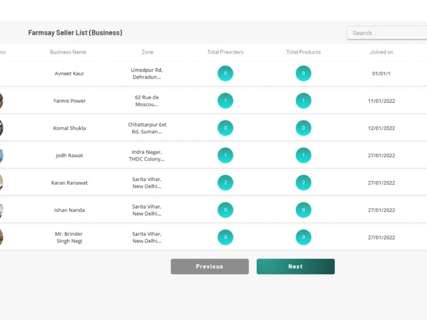Open Mr. Brinder Singh Negi's profile photo
The width and height of the screenshot is (427, 320).
click(1, 237)
